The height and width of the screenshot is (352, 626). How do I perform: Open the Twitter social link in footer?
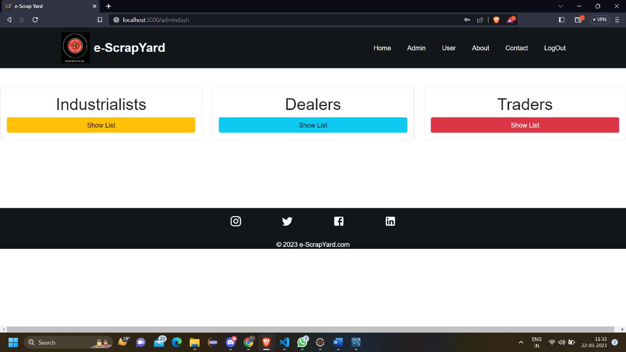pyautogui.click(x=287, y=221)
